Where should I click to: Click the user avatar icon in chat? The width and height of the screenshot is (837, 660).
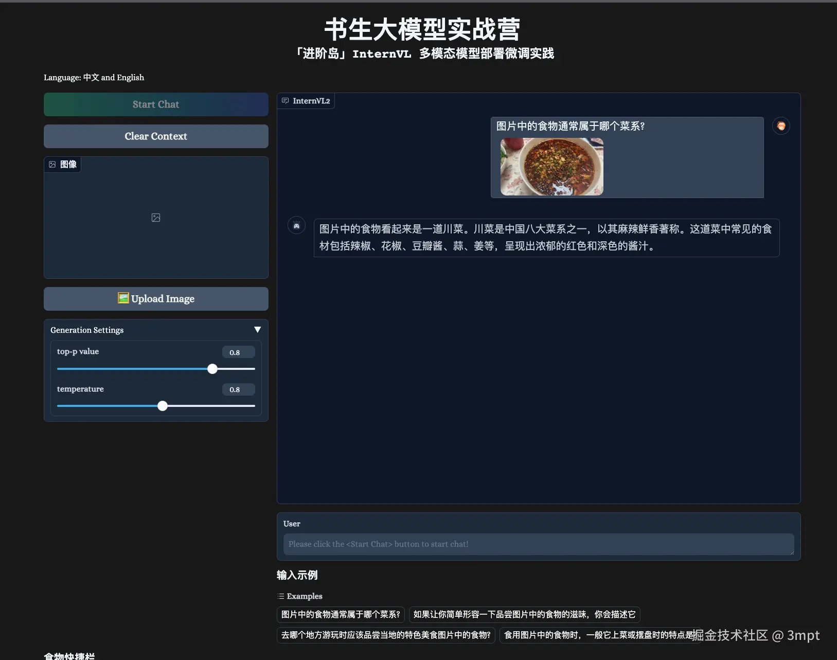[781, 126]
